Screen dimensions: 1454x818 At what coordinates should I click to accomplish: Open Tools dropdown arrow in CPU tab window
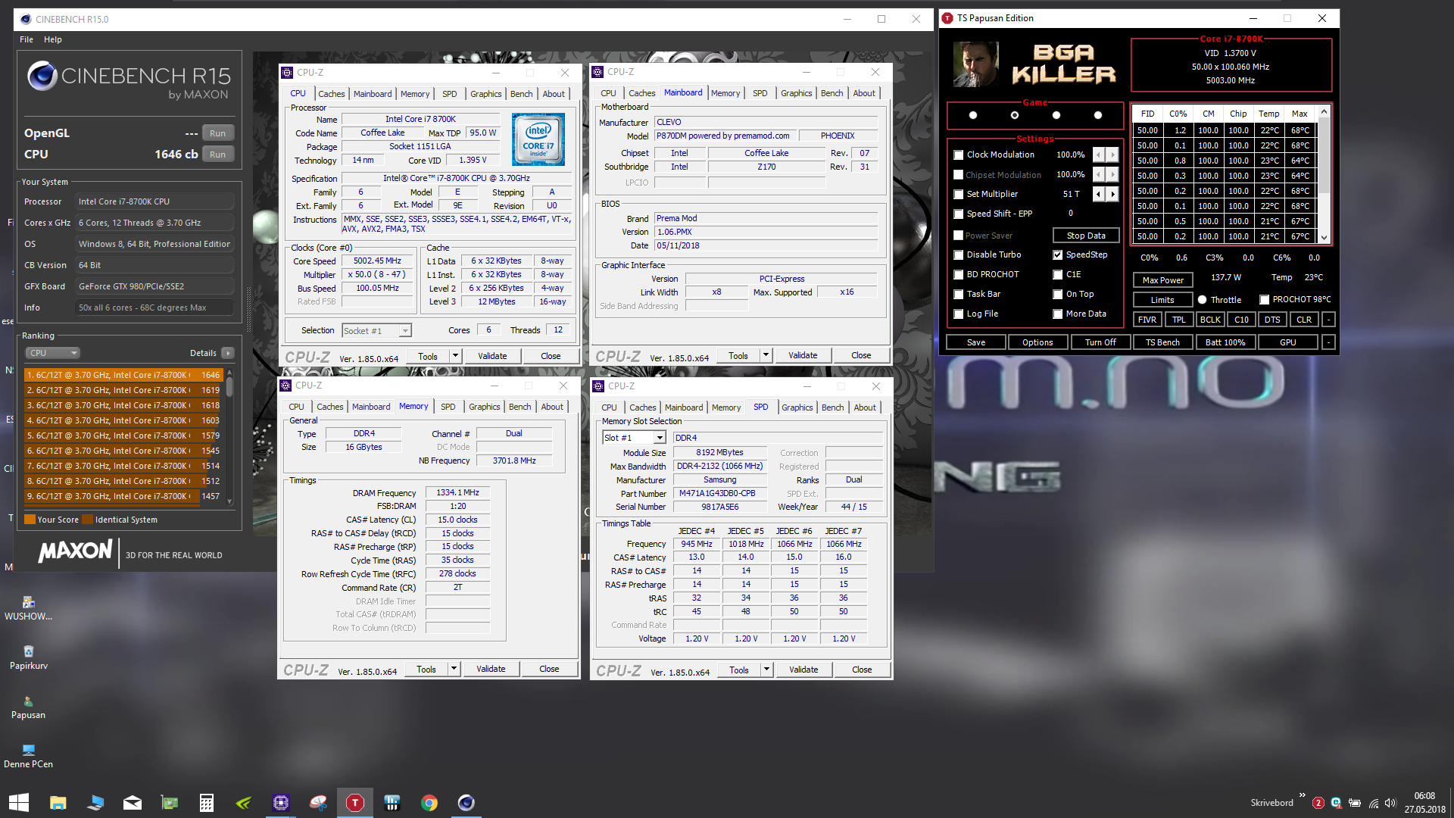click(455, 356)
